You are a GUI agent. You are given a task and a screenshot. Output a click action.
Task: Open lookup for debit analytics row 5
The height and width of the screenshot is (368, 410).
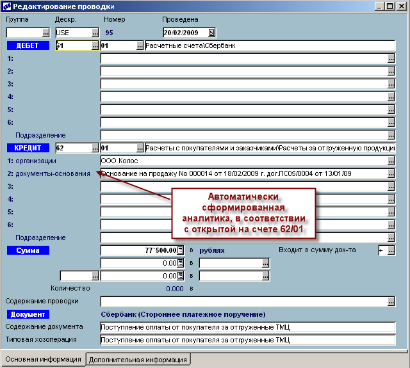tap(391, 109)
